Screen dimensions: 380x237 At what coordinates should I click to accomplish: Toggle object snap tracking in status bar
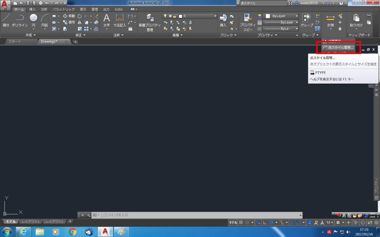coord(292,223)
